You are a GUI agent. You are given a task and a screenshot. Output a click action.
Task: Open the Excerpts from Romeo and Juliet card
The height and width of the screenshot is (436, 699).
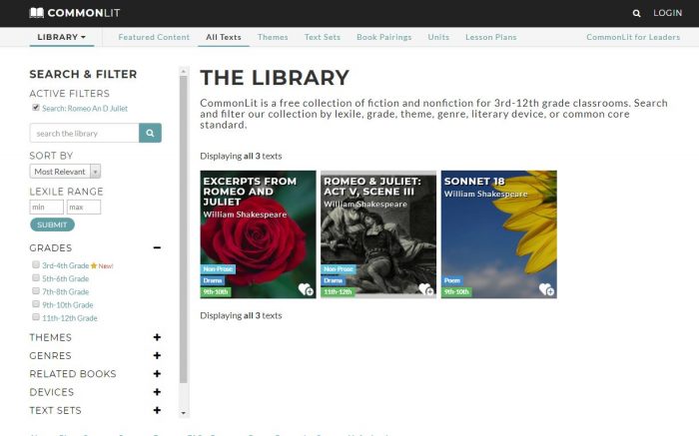258,234
